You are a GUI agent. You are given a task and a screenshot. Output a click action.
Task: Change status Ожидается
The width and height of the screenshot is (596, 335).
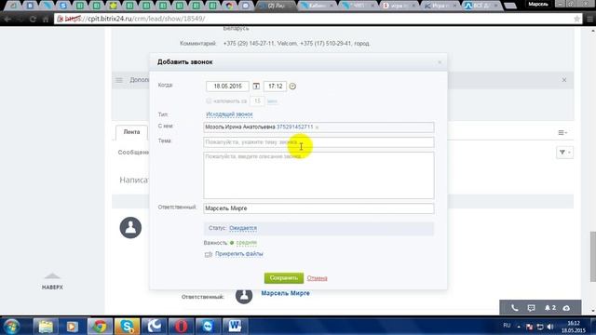click(243, 228)
